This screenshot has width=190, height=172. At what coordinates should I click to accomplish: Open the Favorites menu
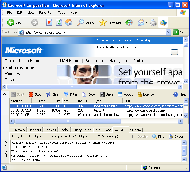pos(46,13)
